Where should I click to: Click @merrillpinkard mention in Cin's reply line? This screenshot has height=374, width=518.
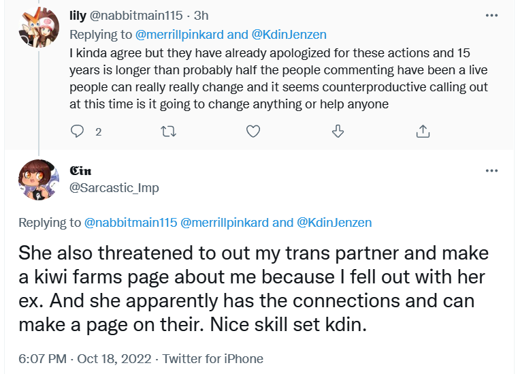225,223
